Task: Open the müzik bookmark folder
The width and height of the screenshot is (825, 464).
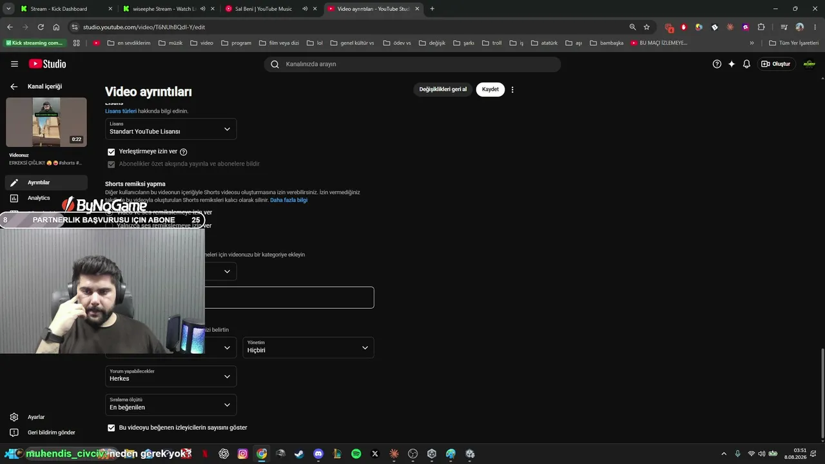Action: (x=171, y=43)
